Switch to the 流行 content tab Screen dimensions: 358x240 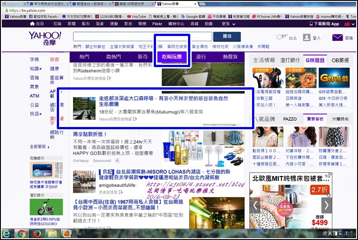pyautogui.click(x=201, y=57)
